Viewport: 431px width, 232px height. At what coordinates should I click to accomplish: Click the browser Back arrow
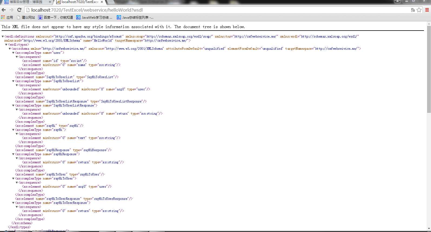(4, 10)
